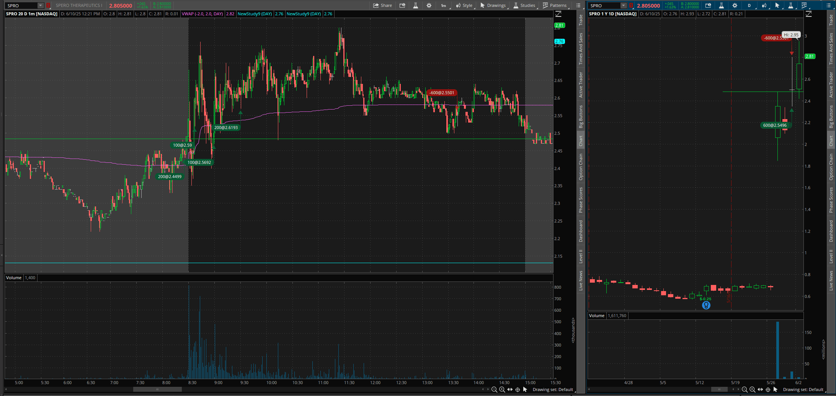
Task: Open right chart's Drawing set: Default menu
Action: point(803,389)
